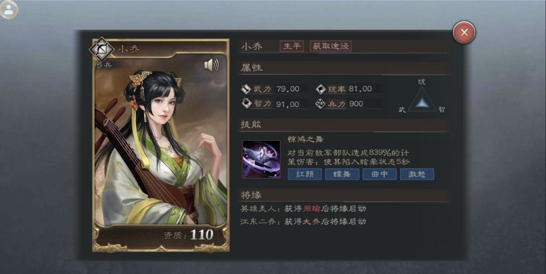Choose the 激怒 skill tag

pos(417,174)
